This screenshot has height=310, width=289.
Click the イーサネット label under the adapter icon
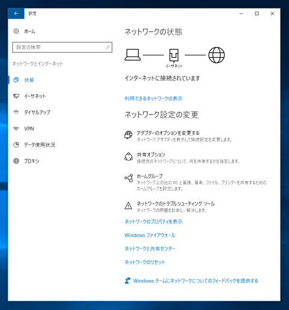click(174, 66)
